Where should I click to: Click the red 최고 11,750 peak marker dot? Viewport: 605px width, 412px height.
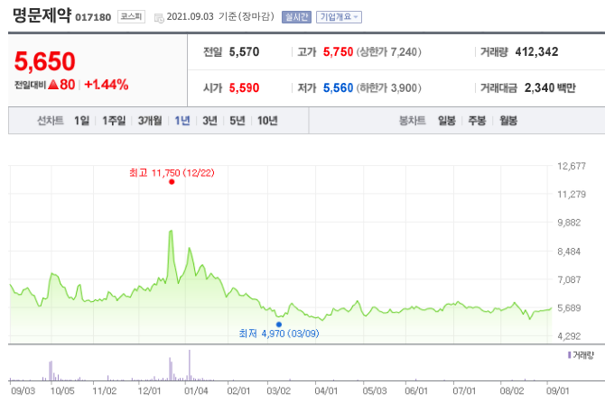pyautogui.click(x=172, y=182)
